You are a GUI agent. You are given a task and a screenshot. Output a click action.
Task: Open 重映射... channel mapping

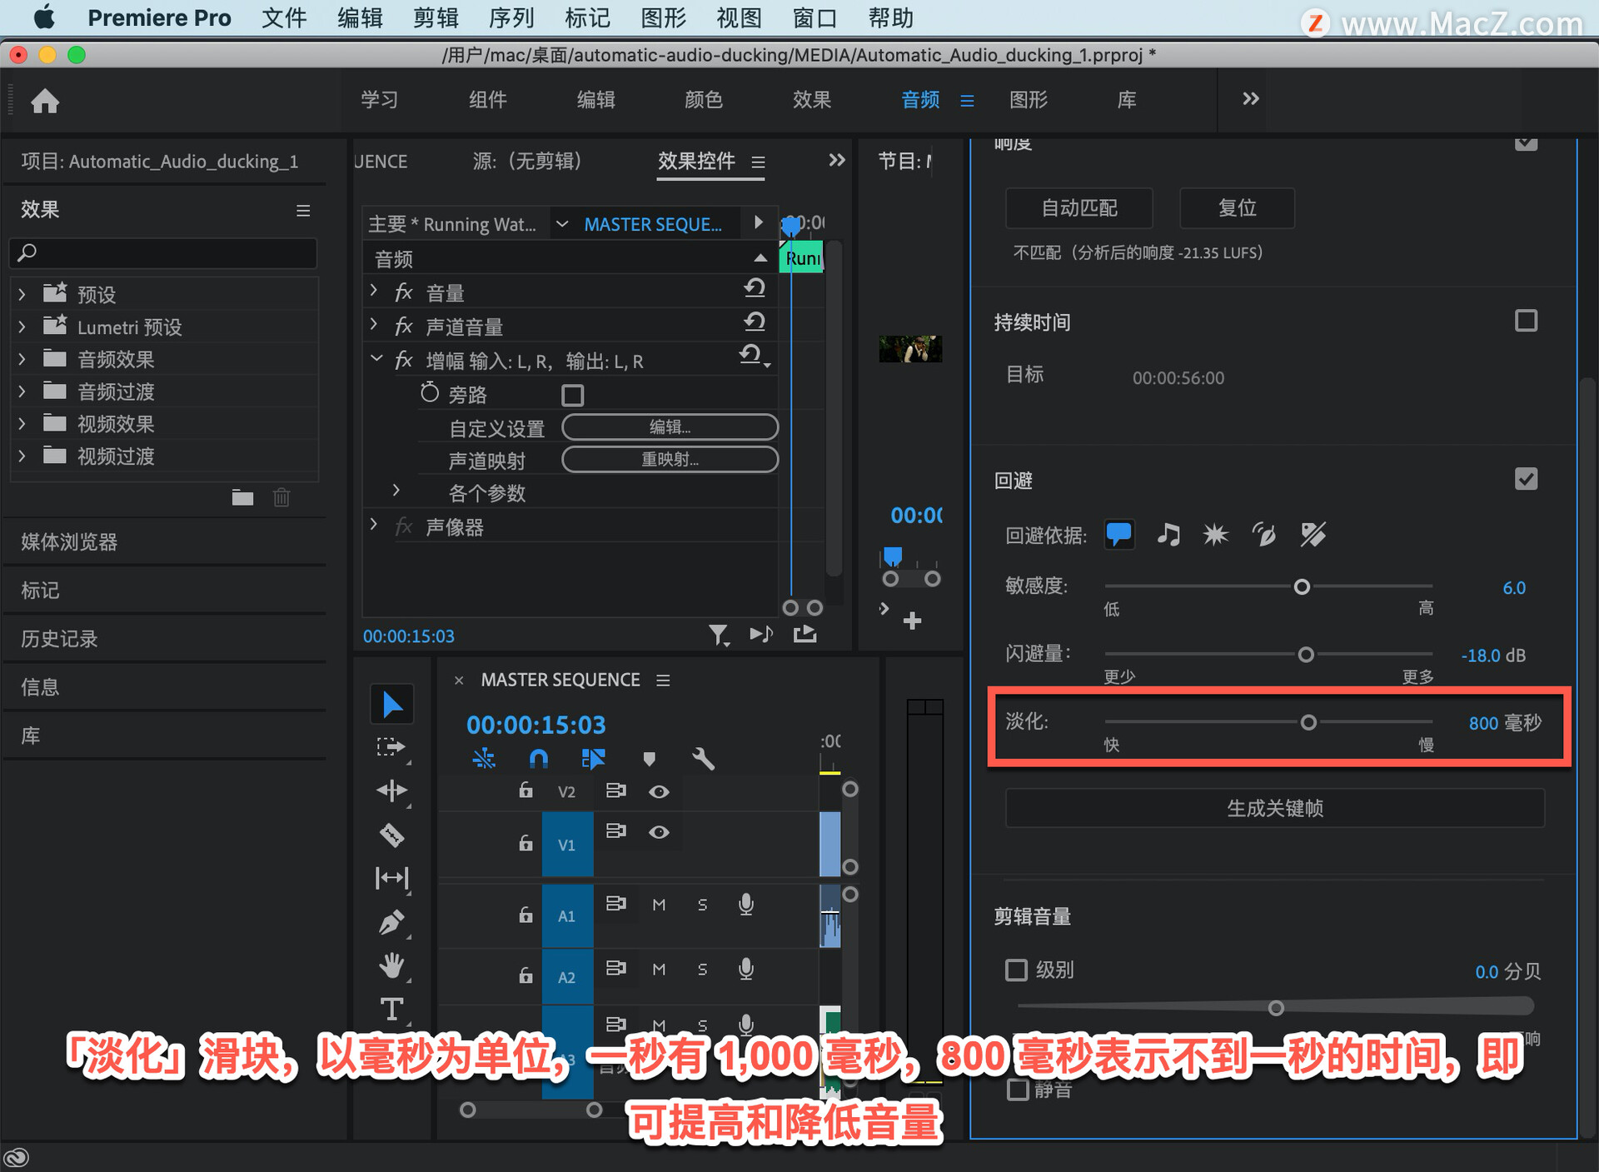670,460
